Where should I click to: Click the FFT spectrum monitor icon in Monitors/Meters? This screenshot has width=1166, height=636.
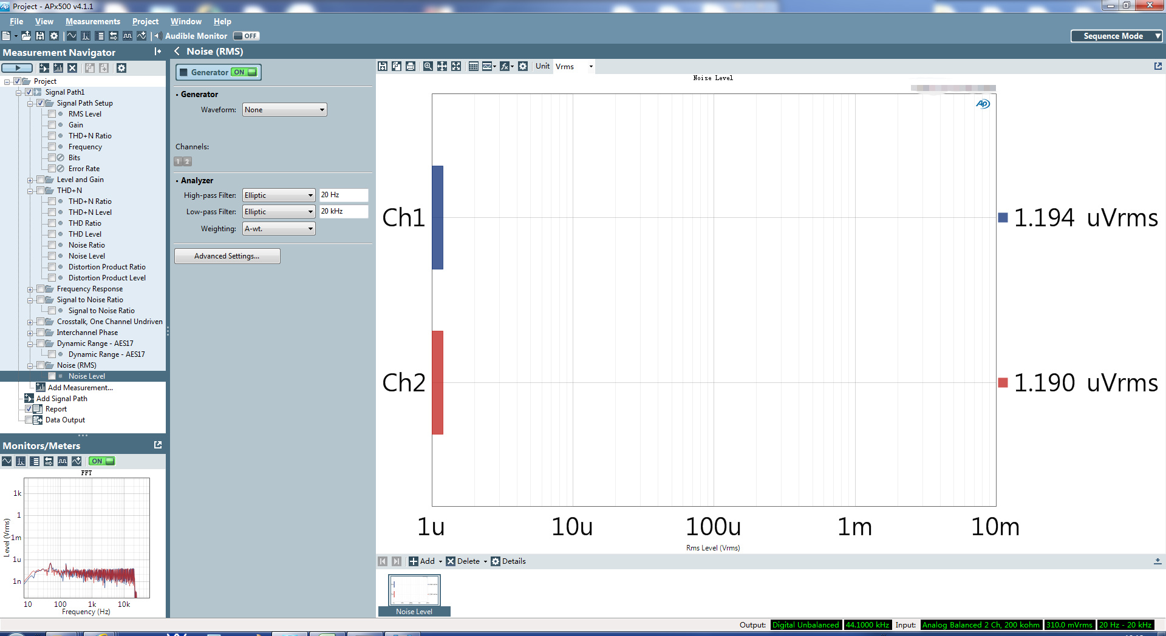[21, 461]
